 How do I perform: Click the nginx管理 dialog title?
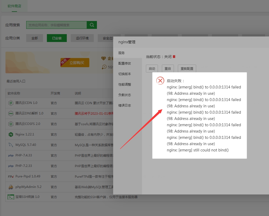pos(127,42)
